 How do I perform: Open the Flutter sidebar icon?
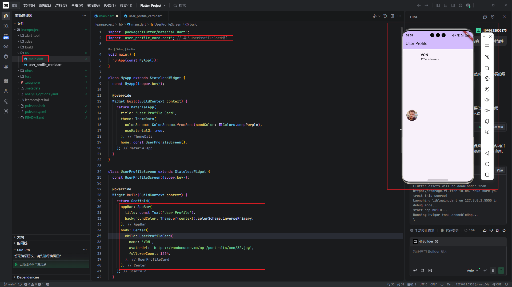point(6,101)
